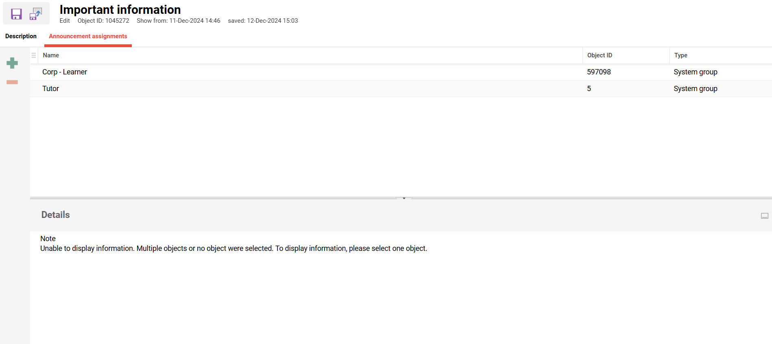Viewport: 772px width, 344px height.
Task: Open the table column settings menu icon
Action: [34, 55]
